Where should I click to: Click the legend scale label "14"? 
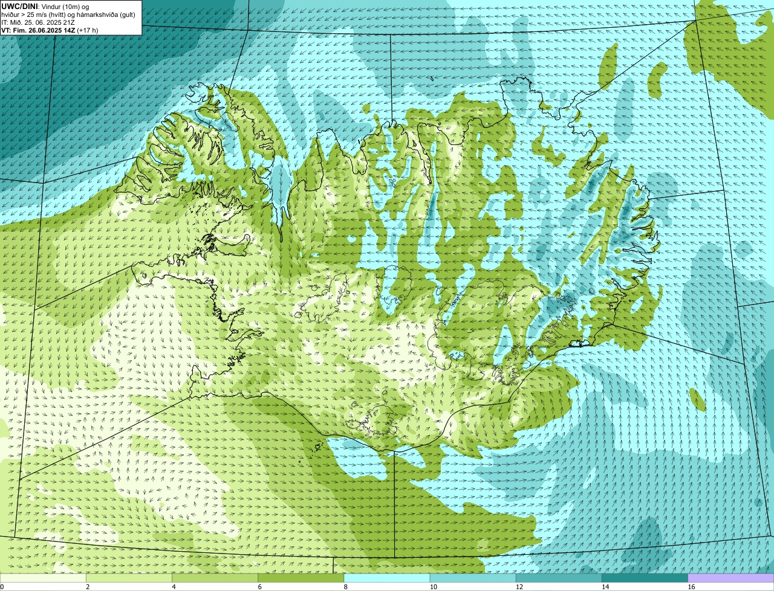(605, 587)
